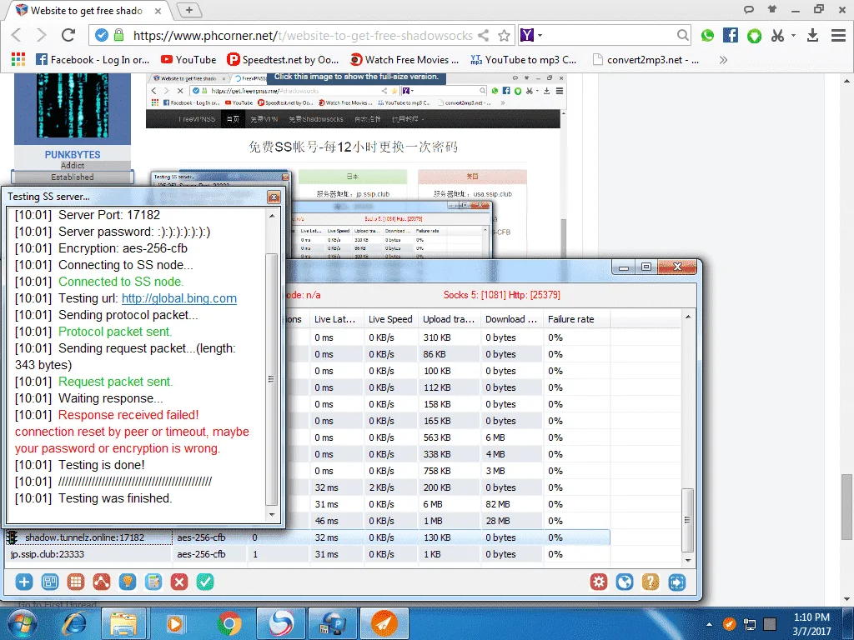Click the red X delete icon in bottom toolbar
Viewport: 854px width, 640px height.
(179, 582)
